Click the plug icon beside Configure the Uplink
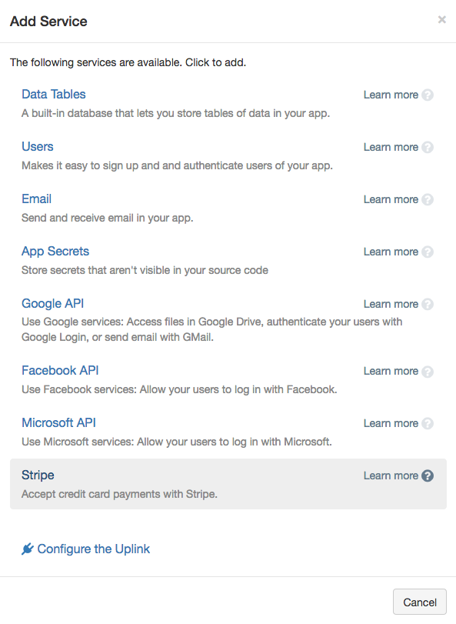The image size is (456, 624). tap(28, 549)
